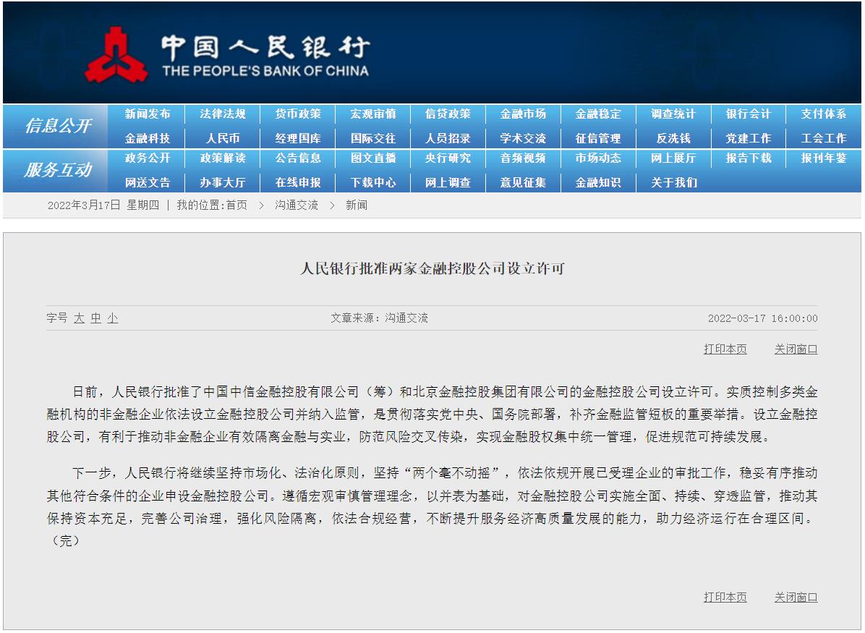Open the 下载中心 navigation item
865x633 pixels.
(373, 183)
